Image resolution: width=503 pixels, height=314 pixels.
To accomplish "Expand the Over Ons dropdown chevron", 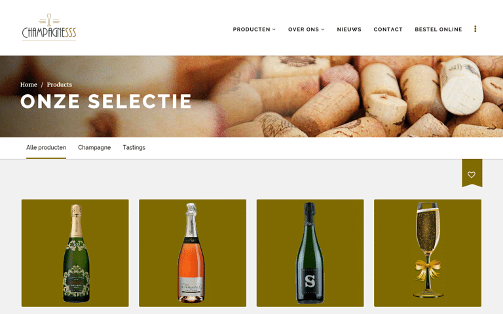I will [x=323, y=29].
